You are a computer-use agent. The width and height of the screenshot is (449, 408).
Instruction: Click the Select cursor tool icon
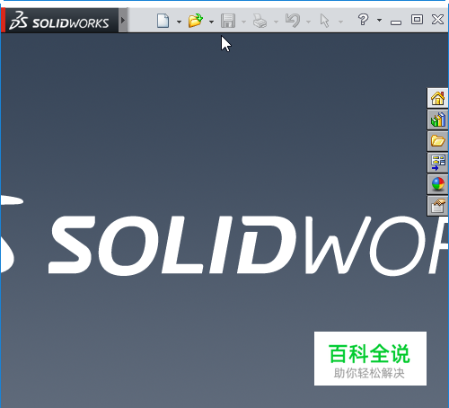pos(324,21)
